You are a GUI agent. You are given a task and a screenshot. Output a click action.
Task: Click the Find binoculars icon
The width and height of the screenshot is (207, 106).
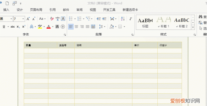[x=201, y=17]
